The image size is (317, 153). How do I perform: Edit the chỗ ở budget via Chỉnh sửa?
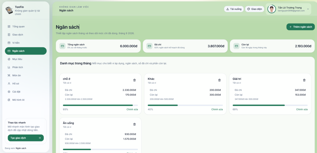pyautogui.click(x=132, y=109)
